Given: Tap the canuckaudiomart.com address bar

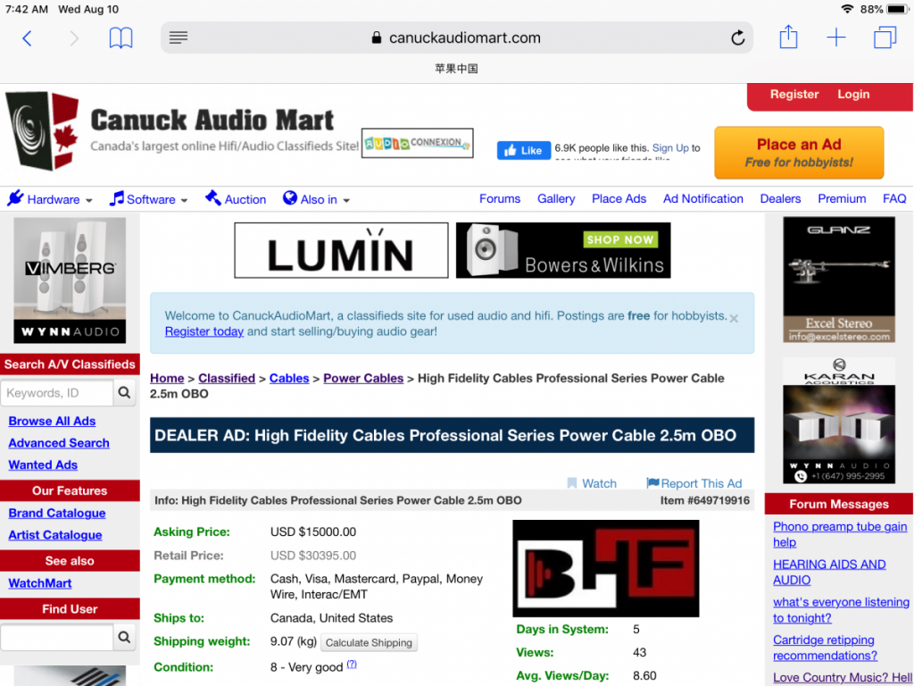Looking at the screenshot, I should (x=456, y=38).
